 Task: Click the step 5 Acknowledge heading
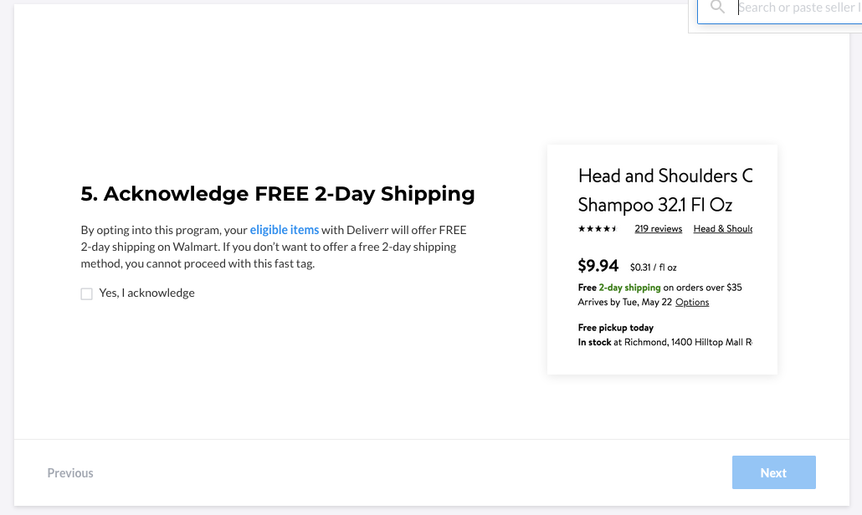(278, 194)
